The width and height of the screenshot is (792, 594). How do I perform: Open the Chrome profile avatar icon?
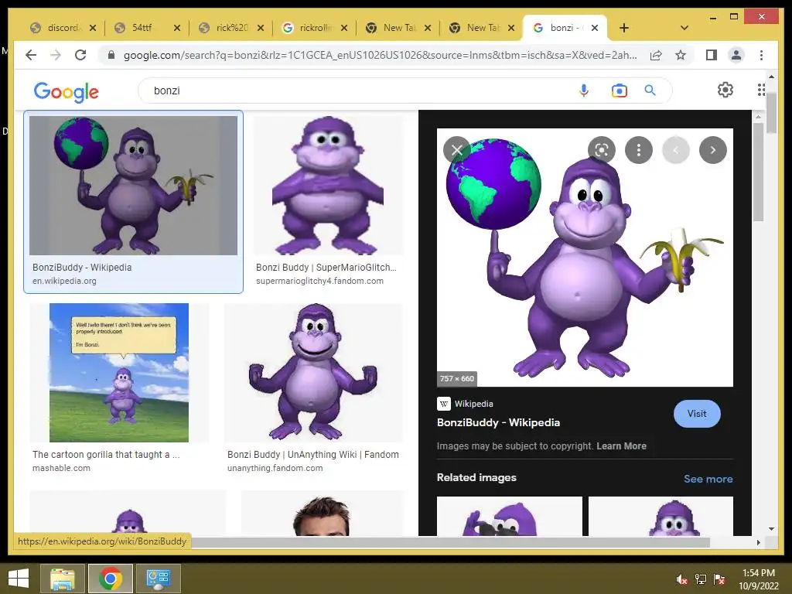coord(736,55)
